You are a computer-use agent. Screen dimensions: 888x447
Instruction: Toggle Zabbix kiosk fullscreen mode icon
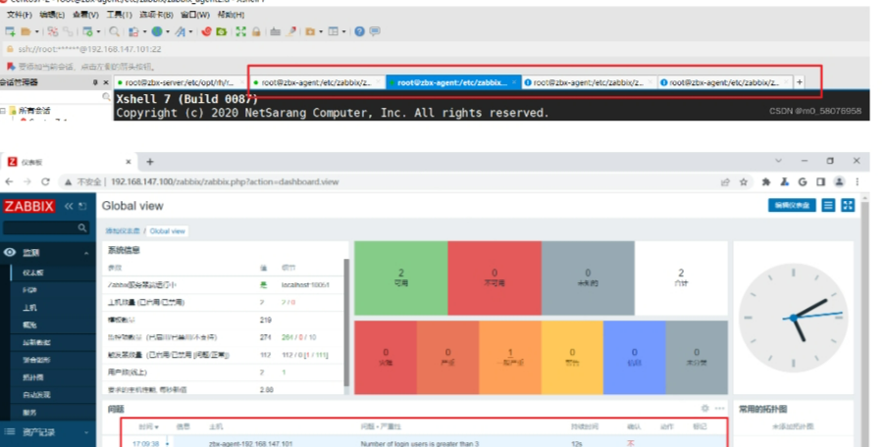pyautogui.click(x=848, y=205)
